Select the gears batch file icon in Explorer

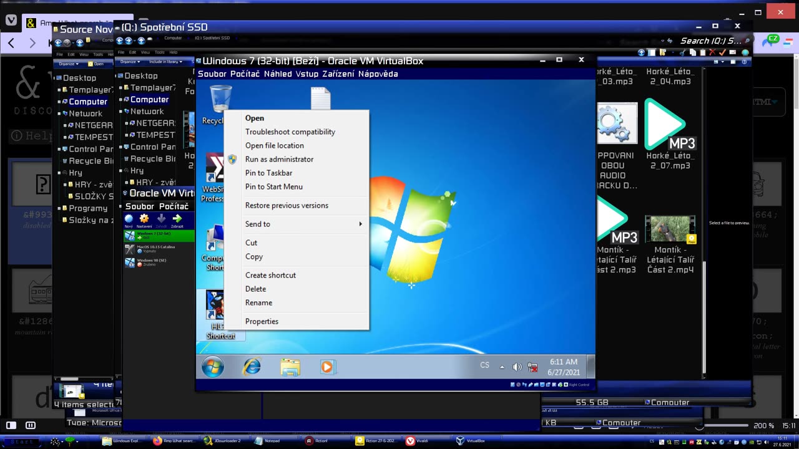coord(617,125)
